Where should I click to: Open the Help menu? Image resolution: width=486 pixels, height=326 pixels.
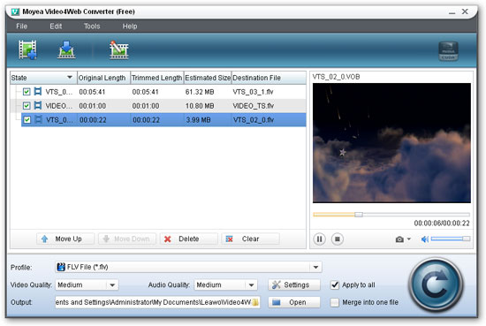point(130,27)
